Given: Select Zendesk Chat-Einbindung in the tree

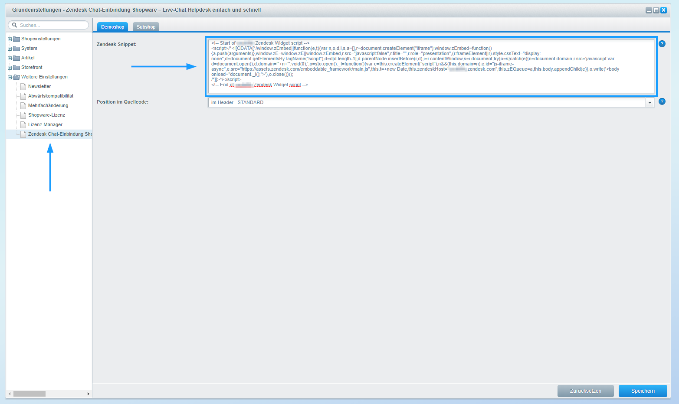Looking at the screenshot, I should 60,134.
